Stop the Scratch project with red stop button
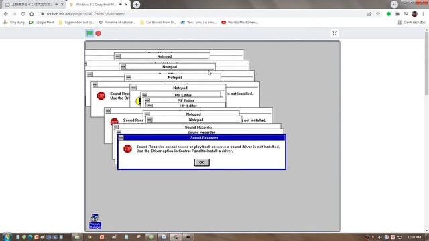 point(99,33)
